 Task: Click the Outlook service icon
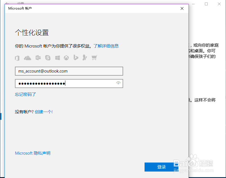pos(38,58)
